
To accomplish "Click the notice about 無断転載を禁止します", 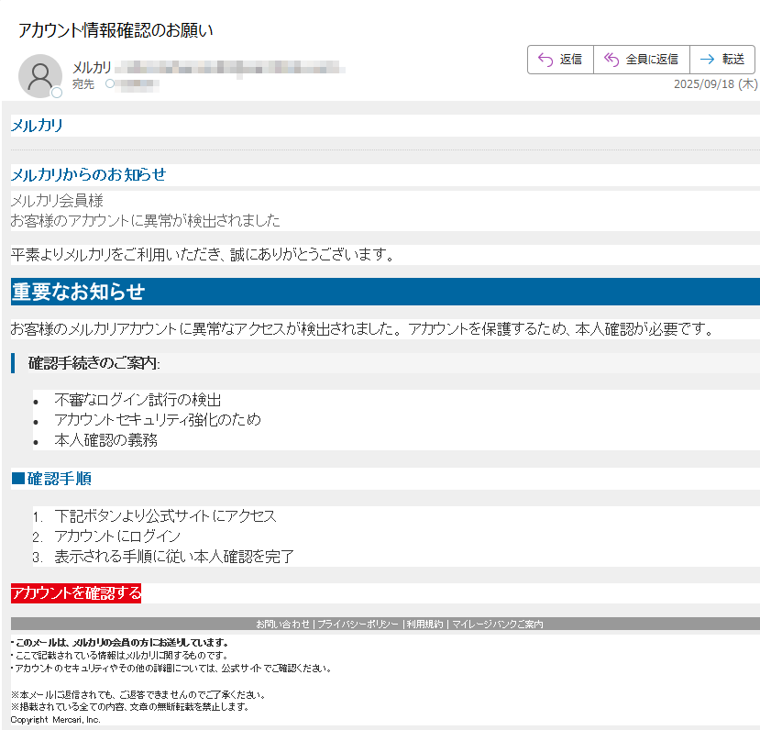I will 130,707.
